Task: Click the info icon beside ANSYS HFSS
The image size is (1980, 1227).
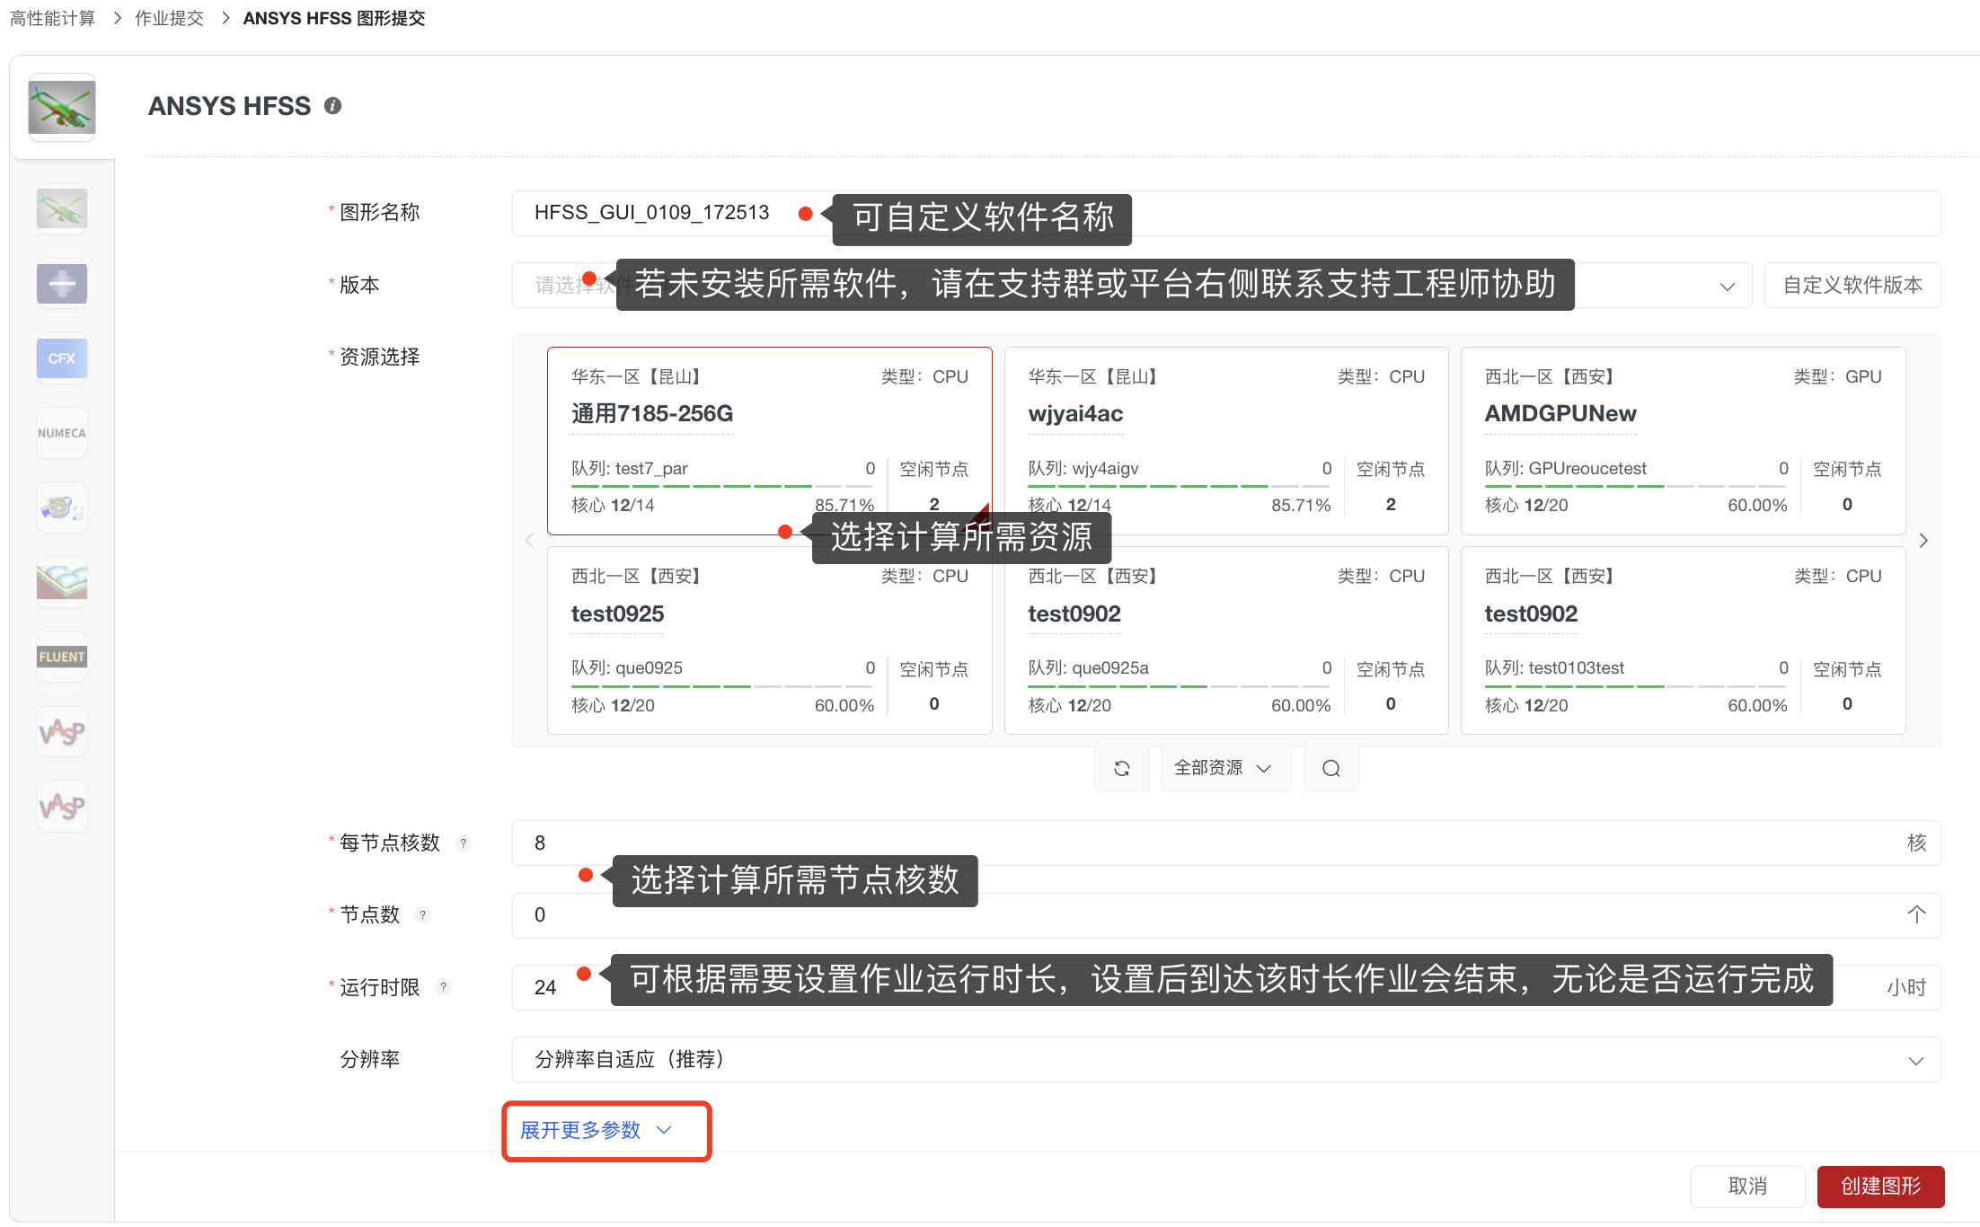Action: (332, 106)
